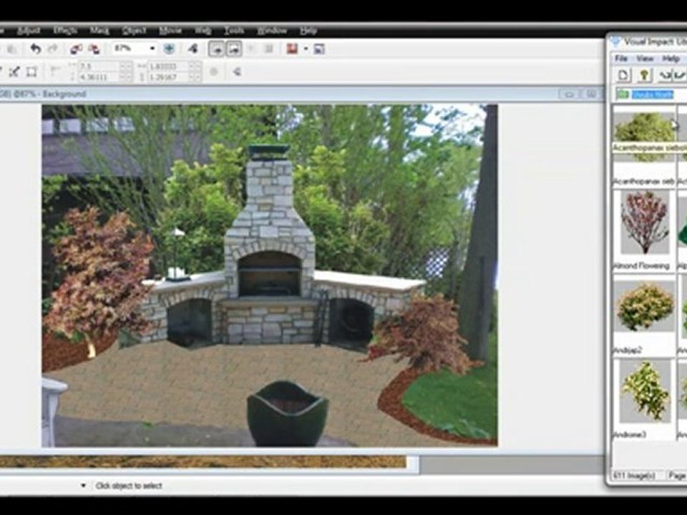Toggle the first framed view button in the toolbar

pos(216,49)
